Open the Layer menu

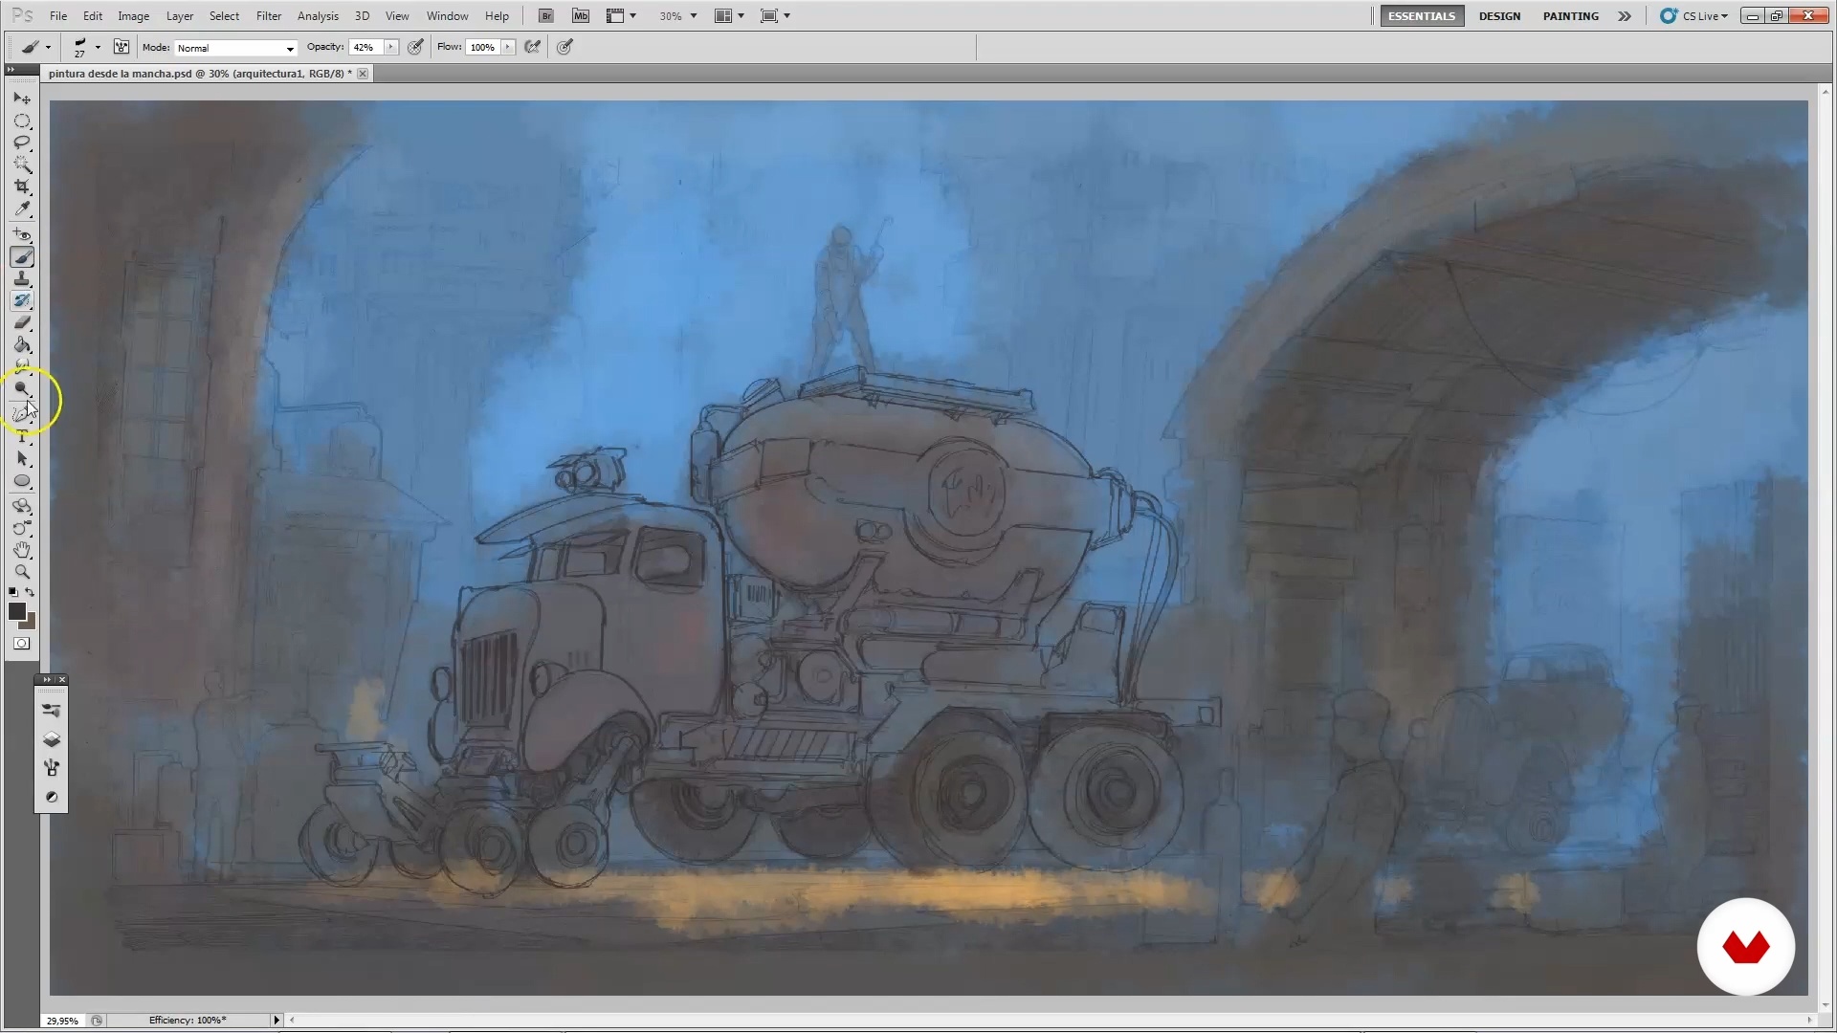pos(179,16)
